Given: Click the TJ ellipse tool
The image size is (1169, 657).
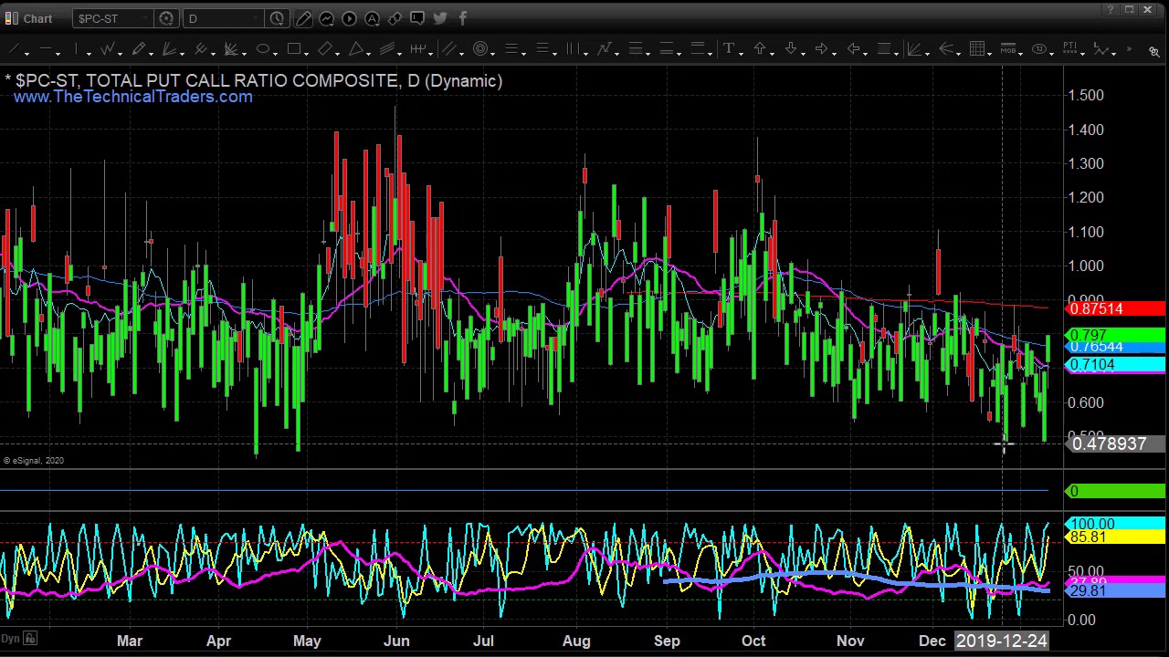Looking at the screenshot, I should 1038,48.
